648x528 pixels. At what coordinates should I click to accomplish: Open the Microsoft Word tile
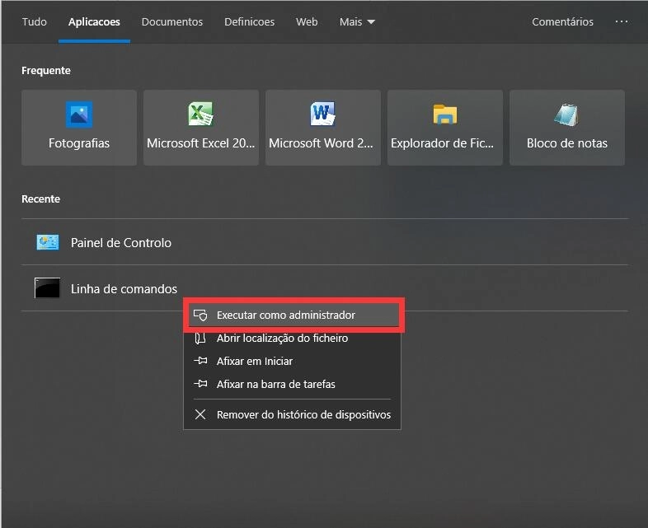coord(322,128)
